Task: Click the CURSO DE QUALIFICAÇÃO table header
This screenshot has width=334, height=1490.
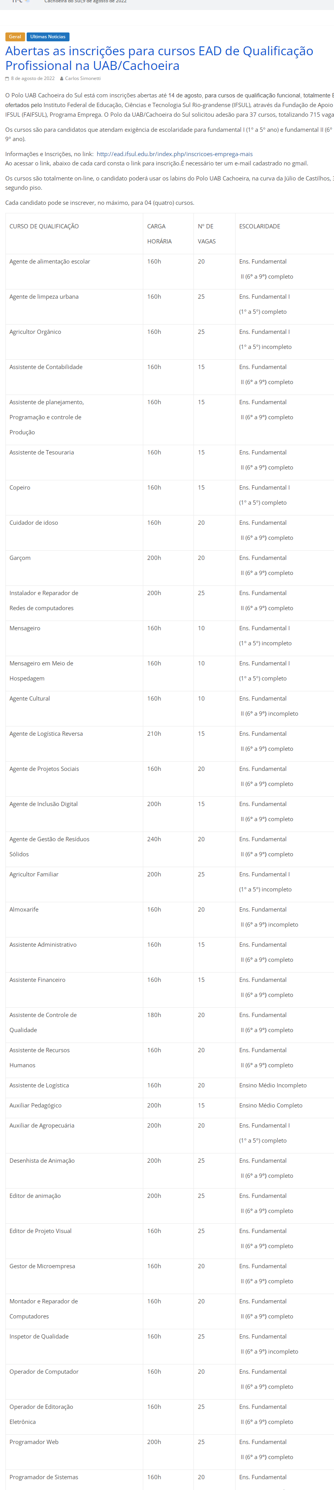Action: pyautogui.click(x=44, y=226)
